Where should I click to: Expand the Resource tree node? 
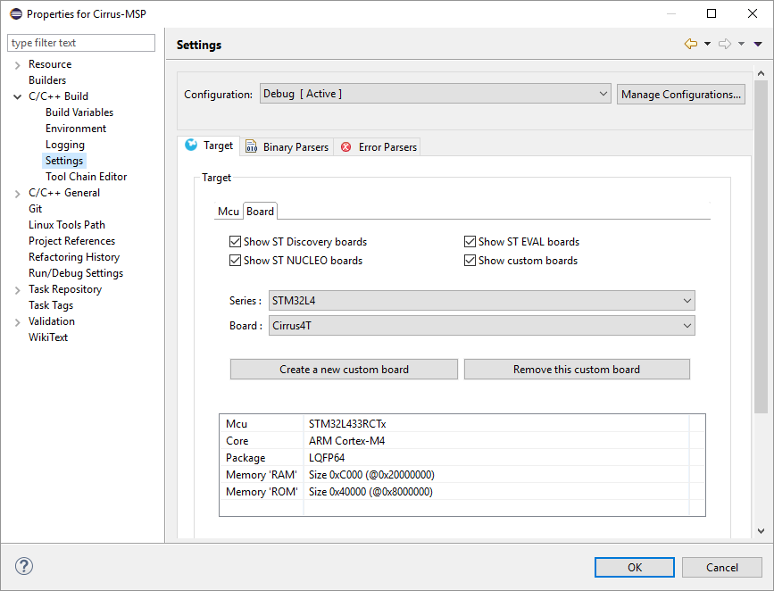17,64
